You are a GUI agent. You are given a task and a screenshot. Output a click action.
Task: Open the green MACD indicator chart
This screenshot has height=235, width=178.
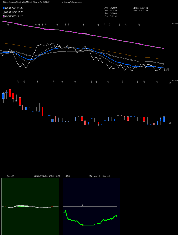point(30,207)
